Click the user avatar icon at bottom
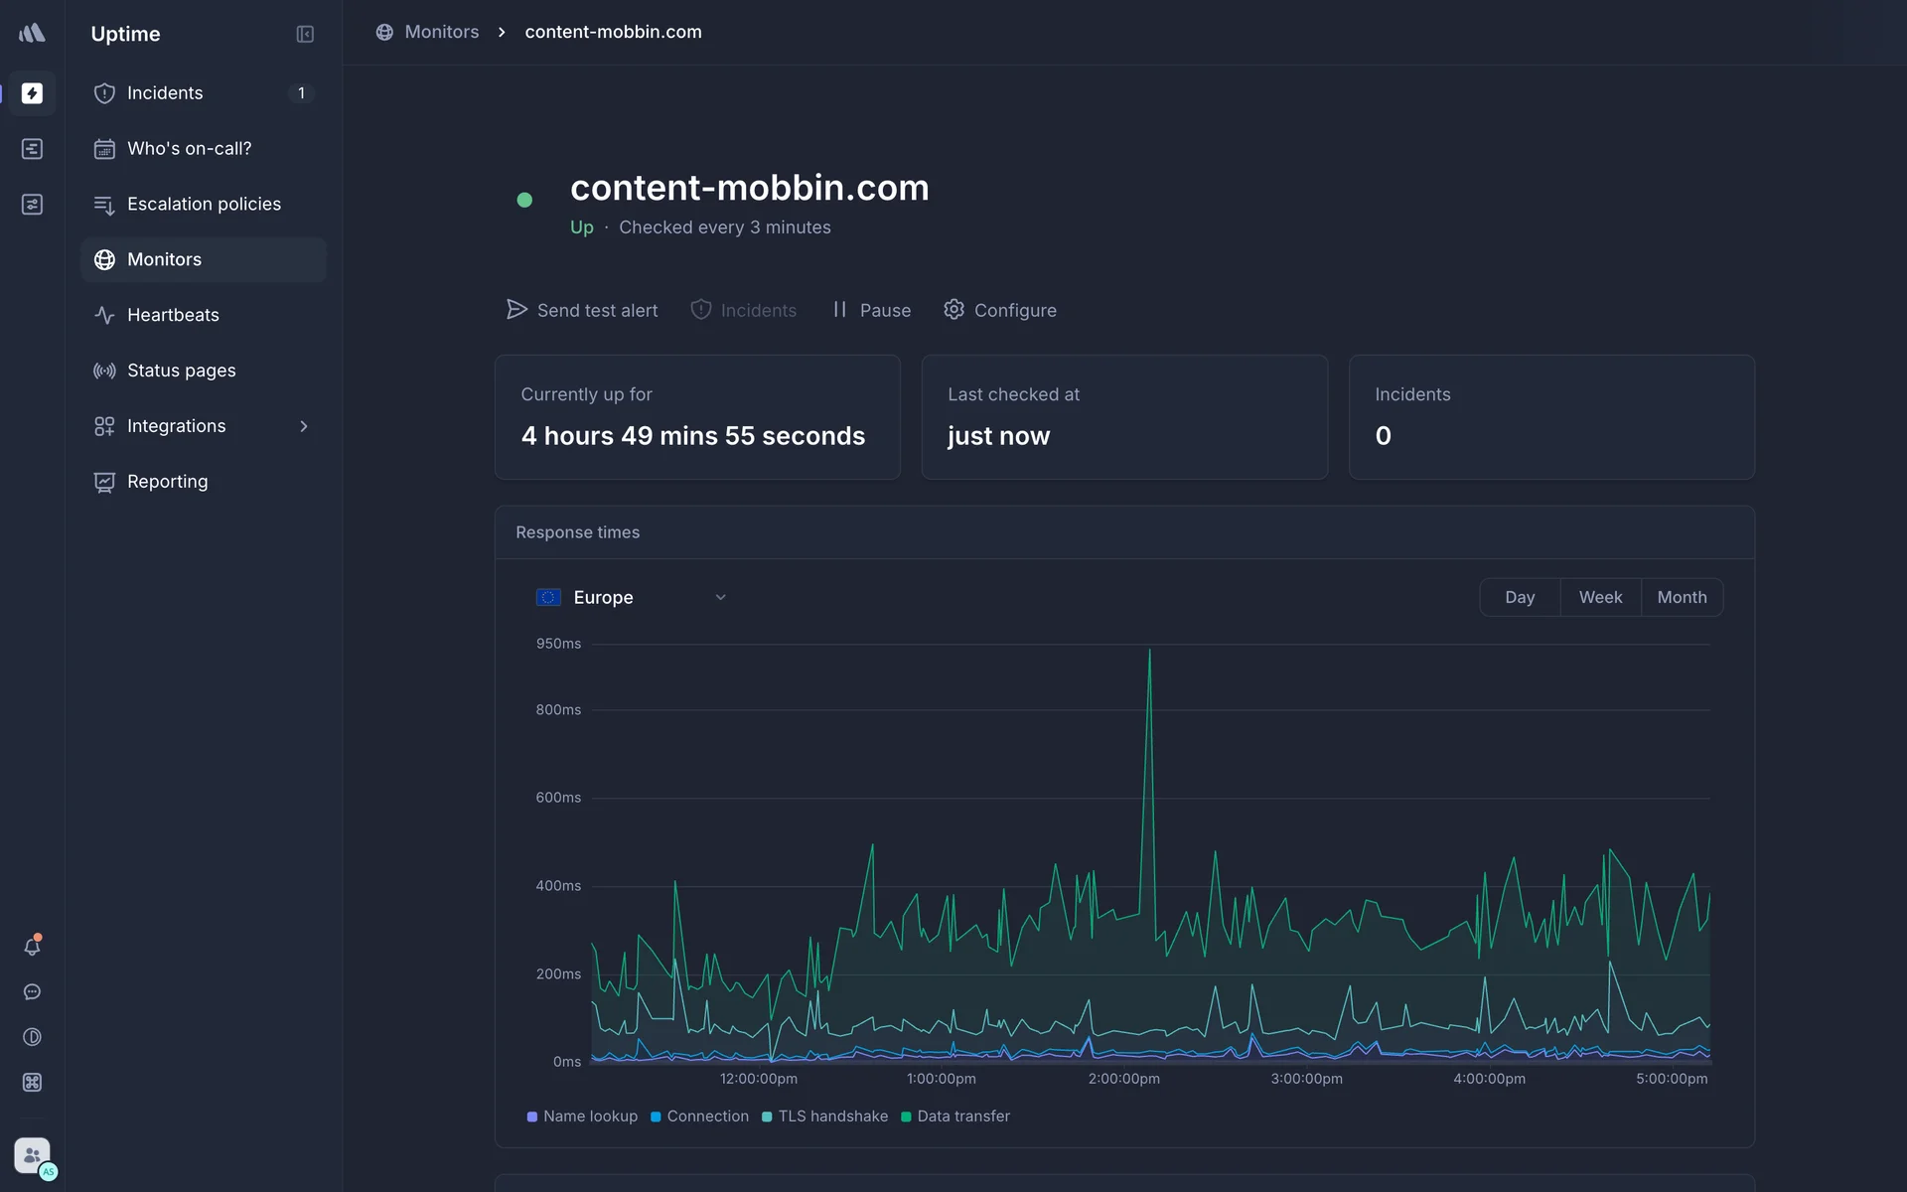 (32, 1155)
